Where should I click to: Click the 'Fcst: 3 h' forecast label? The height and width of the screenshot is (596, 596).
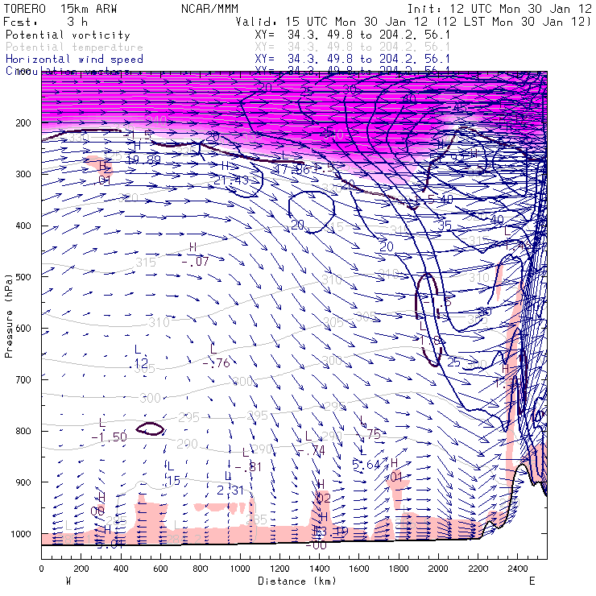[x=46, y=22]
